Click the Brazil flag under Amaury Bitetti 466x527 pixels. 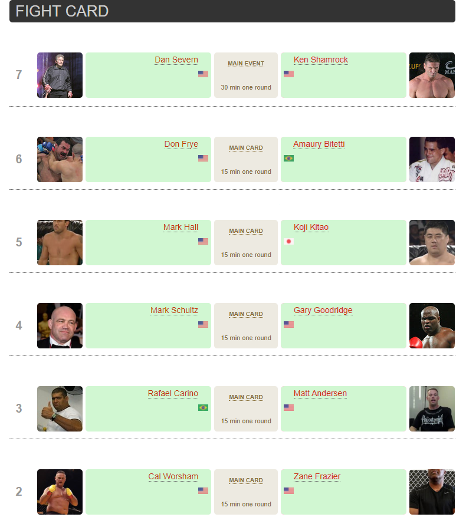click(288, 158)
